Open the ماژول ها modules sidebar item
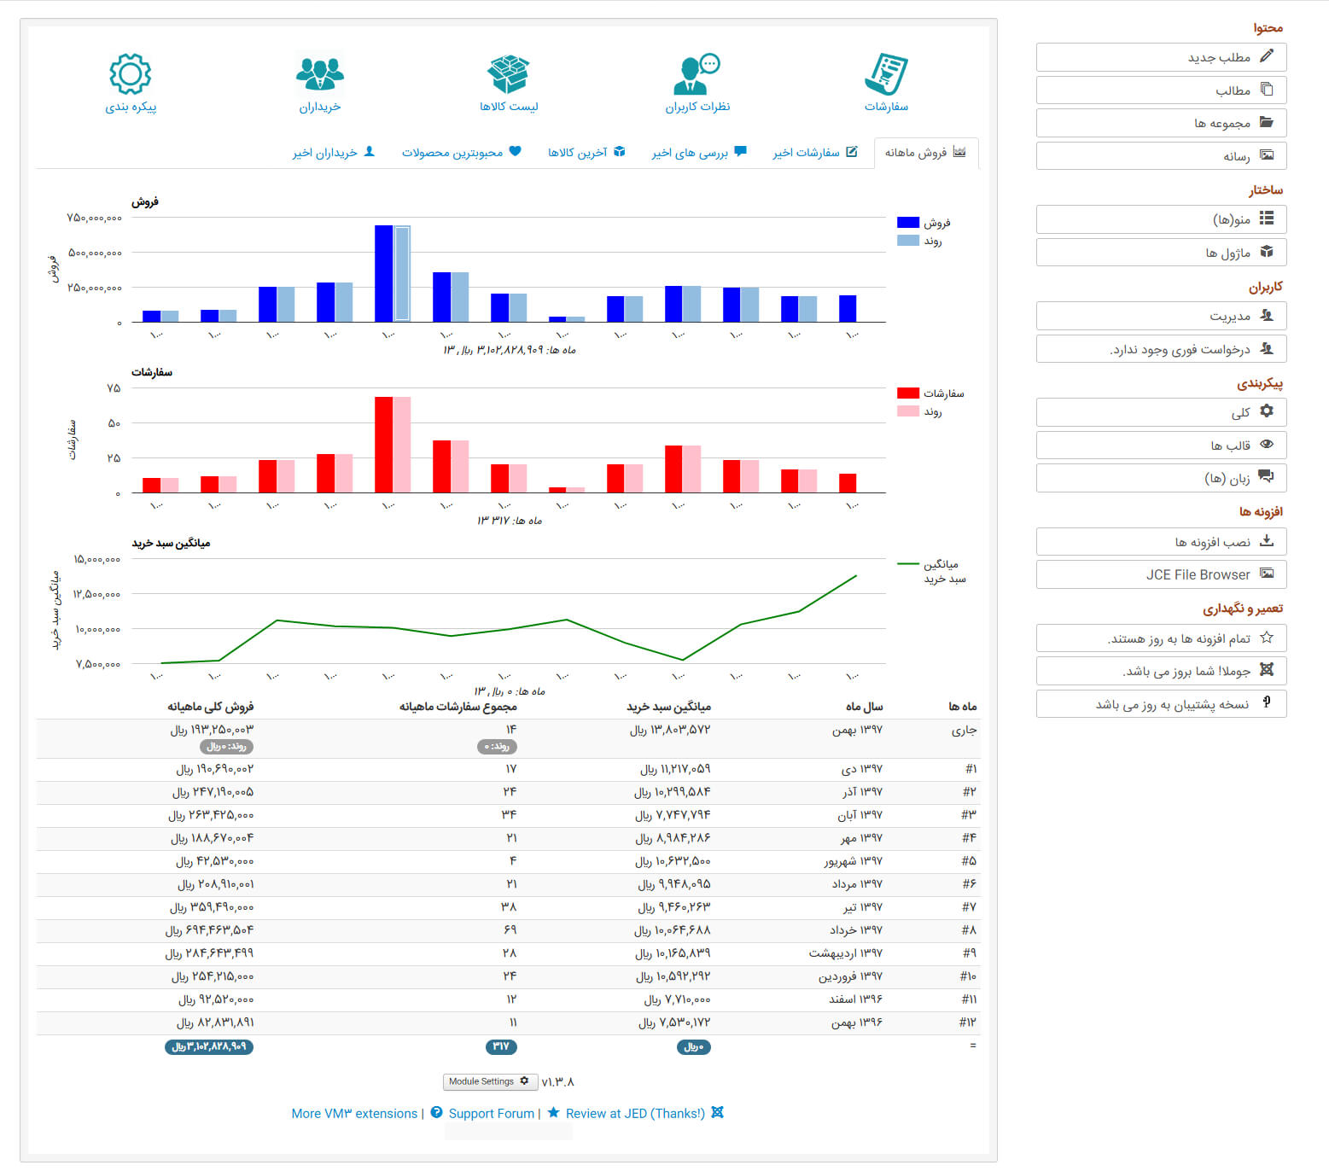The height and width of the screenshot is (1171, 1329). coord(1161,253)
